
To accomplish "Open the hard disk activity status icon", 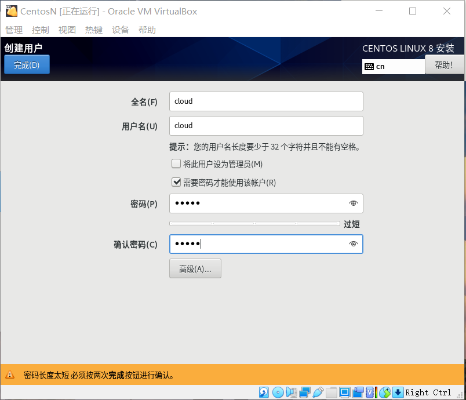I will (x=264, y=392).
